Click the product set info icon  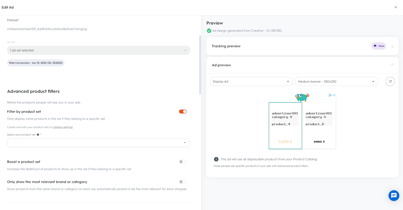38,135
